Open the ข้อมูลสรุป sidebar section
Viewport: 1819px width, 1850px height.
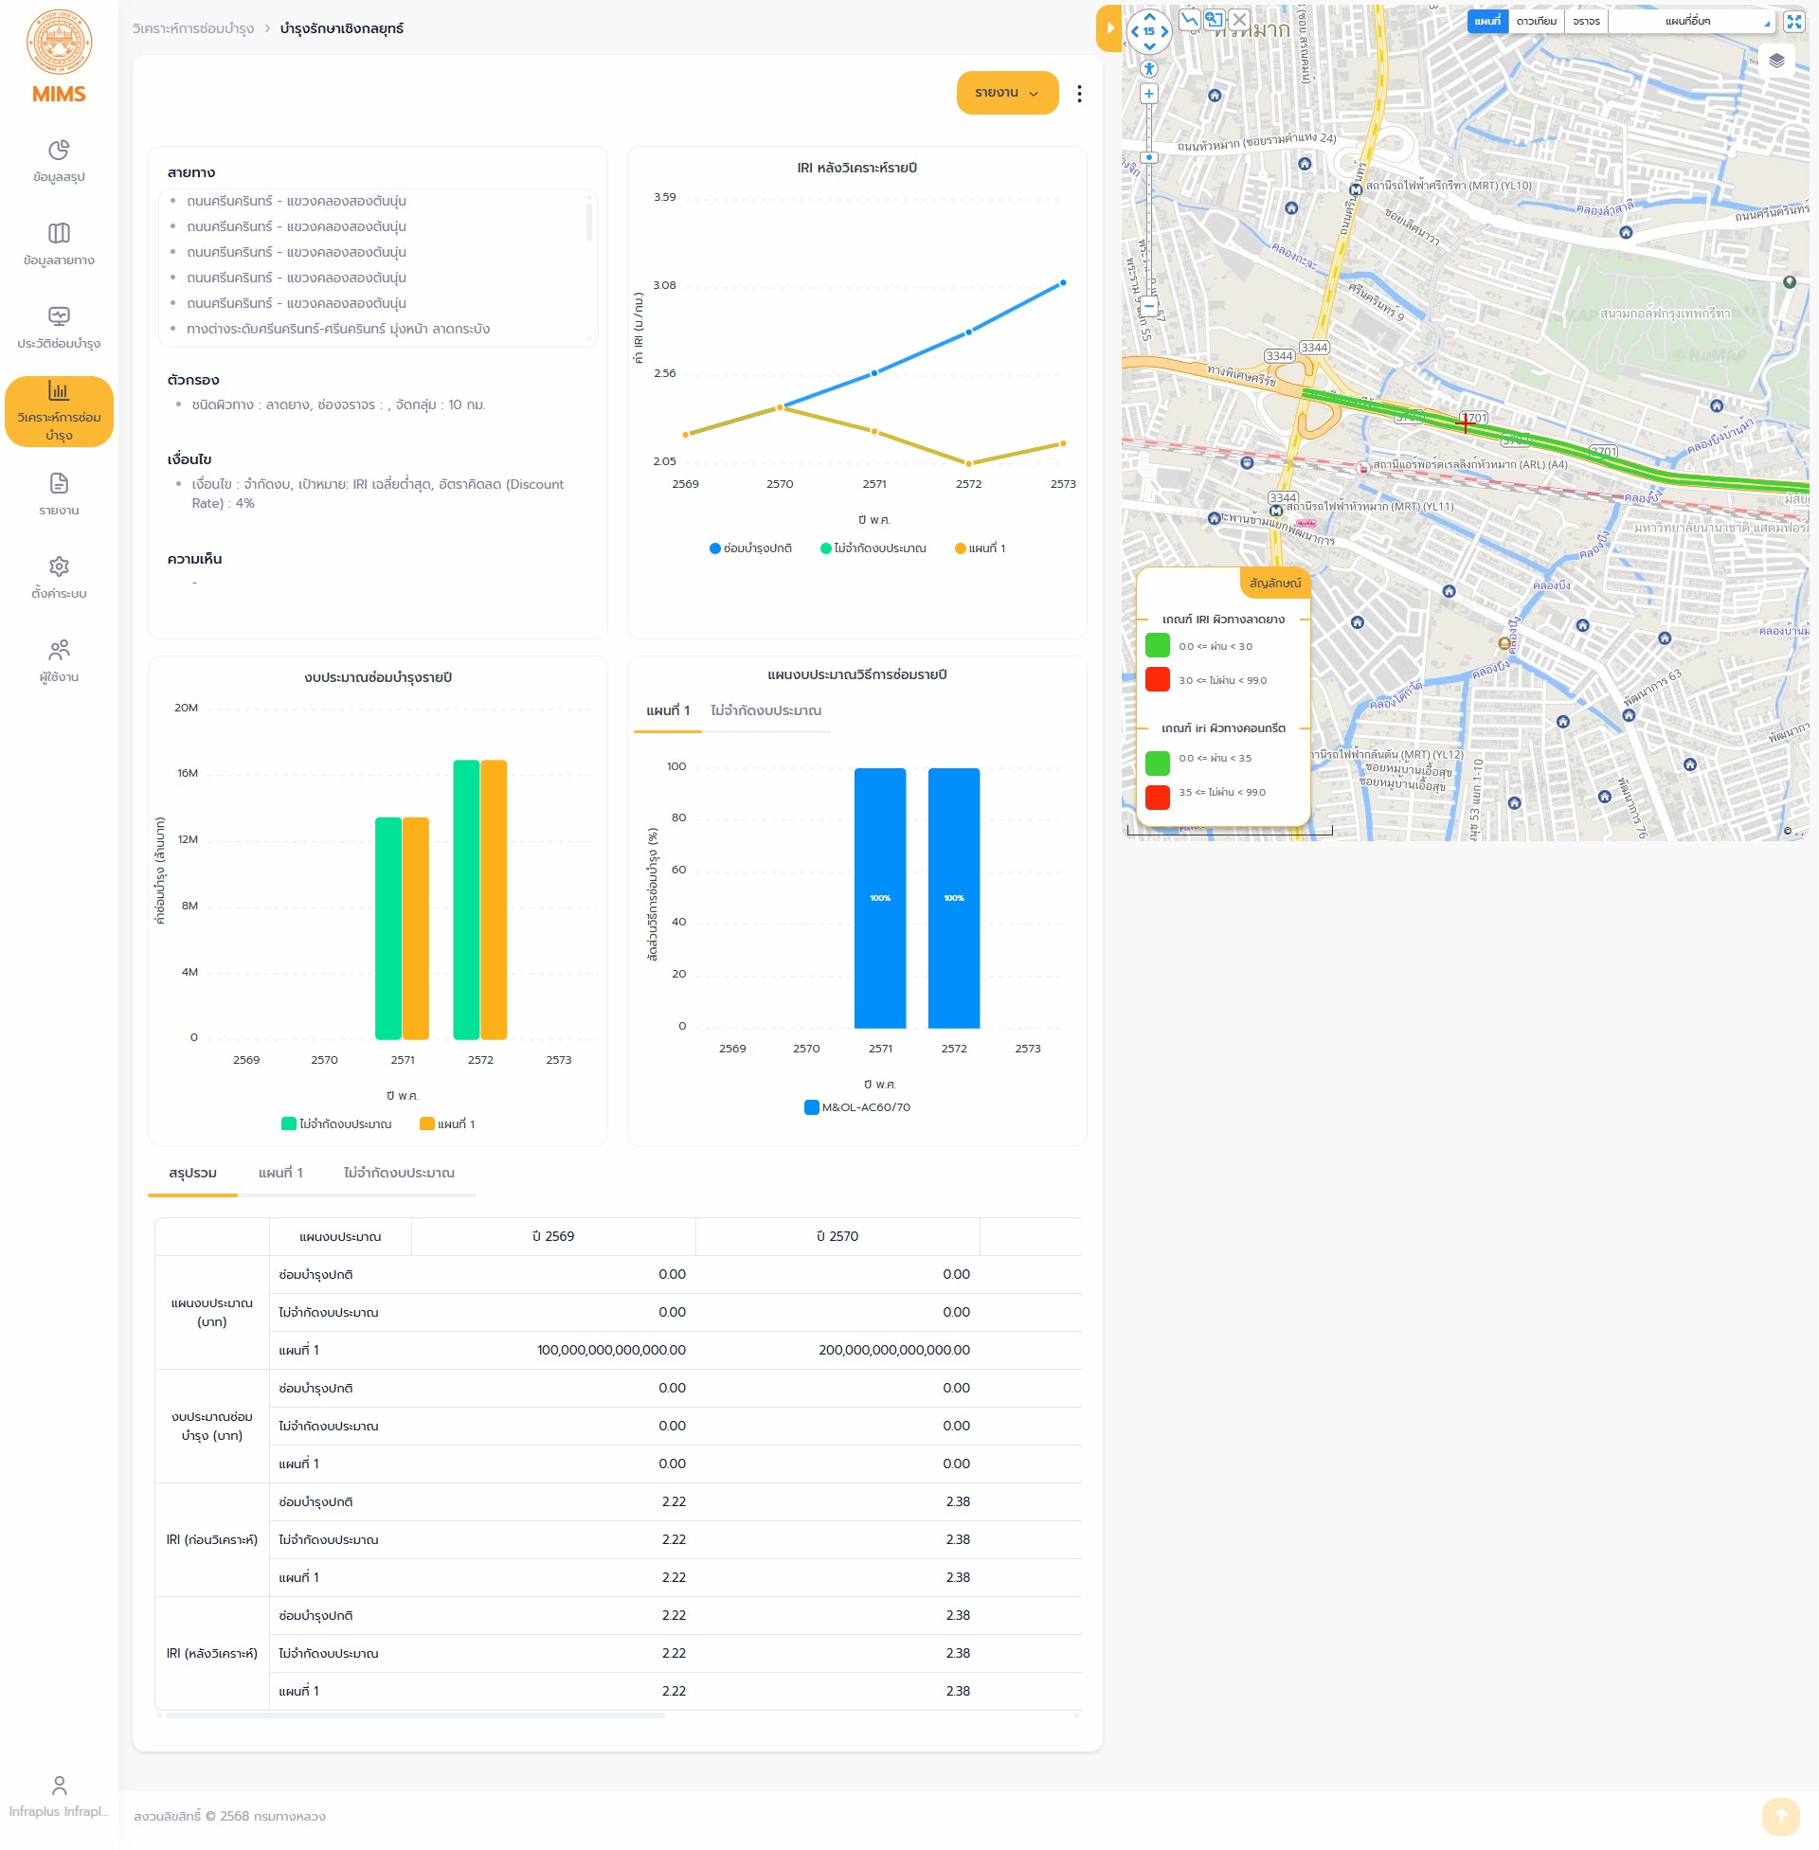click(59, 160)
